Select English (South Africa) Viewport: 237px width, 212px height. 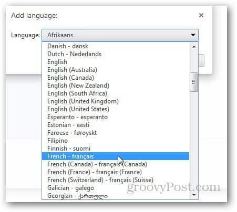116,93
